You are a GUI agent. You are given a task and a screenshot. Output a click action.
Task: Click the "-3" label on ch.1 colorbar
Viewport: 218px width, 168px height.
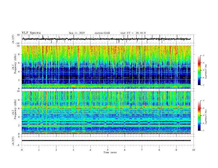(x=203, y=55)
